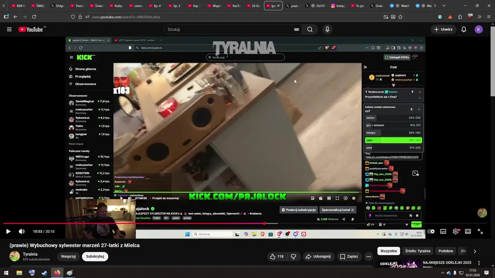Viewport: 495px width, 278px height.
Task: Go to the YouTube home logo
Action: point(31,29)
